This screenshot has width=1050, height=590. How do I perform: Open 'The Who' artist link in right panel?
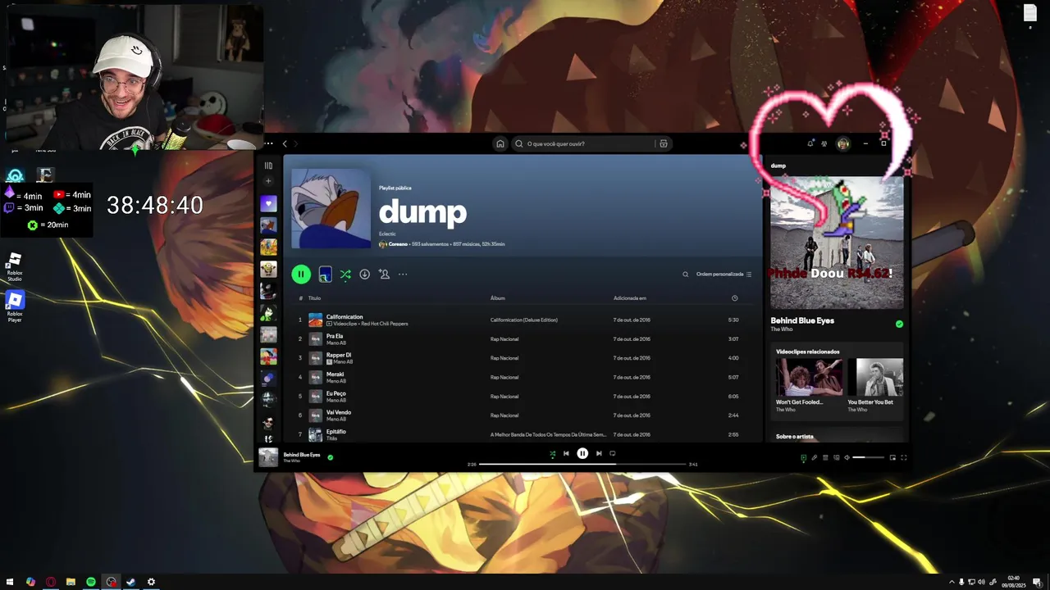point(782,329)
